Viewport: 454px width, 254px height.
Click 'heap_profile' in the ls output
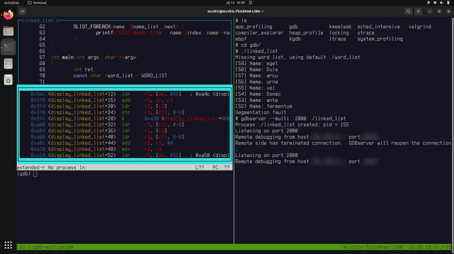[306, 33]
